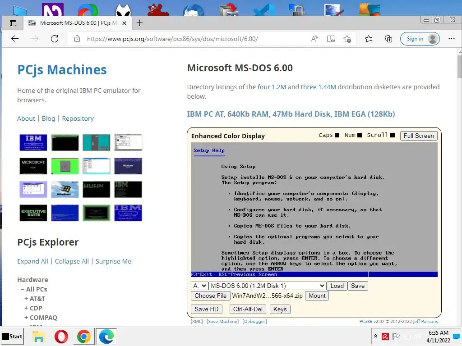
Task: Click Expand All in PCjs Explorer
Action: coord(32,261)
